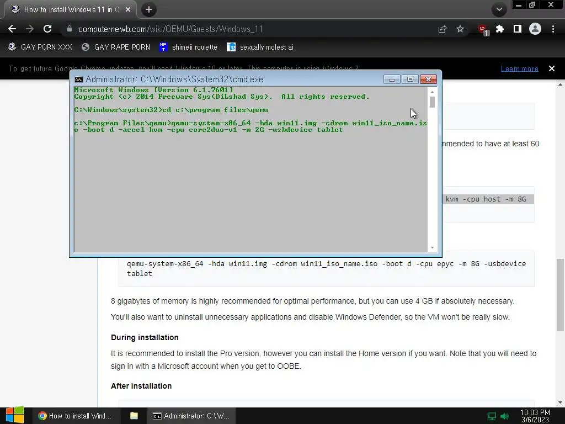Click the lock site-info icon

(x=70, y=29)
